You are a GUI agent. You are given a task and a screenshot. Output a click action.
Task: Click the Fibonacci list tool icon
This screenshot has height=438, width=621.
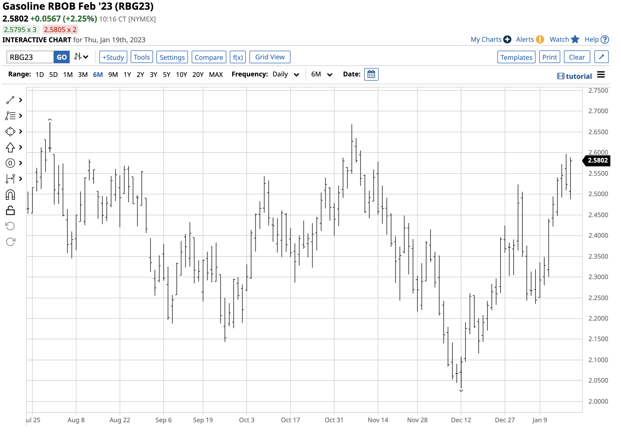10,116
